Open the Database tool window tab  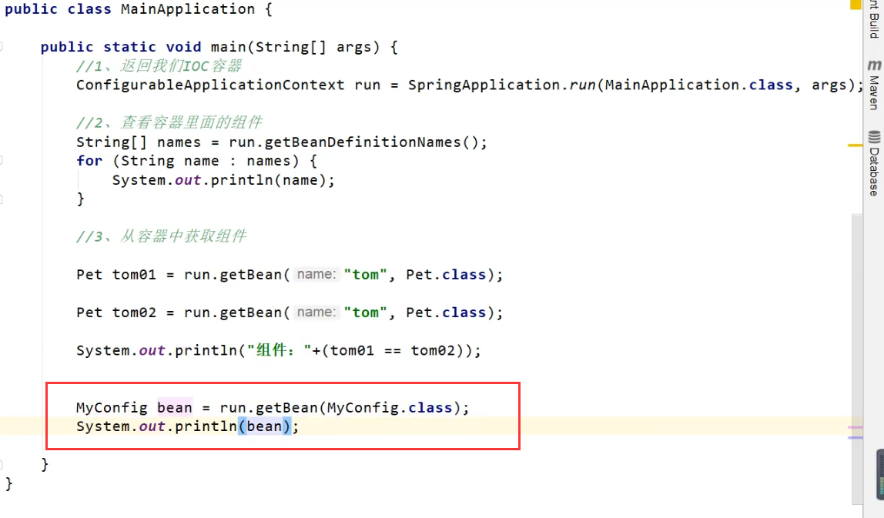(x=874, y=163)
